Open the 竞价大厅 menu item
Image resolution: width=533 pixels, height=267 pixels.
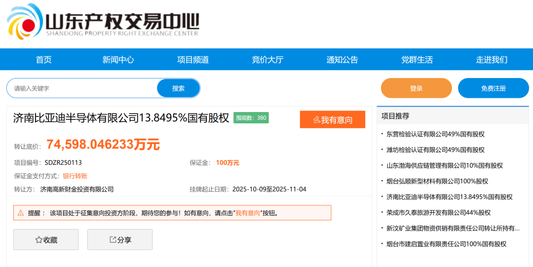pos(267,60)
